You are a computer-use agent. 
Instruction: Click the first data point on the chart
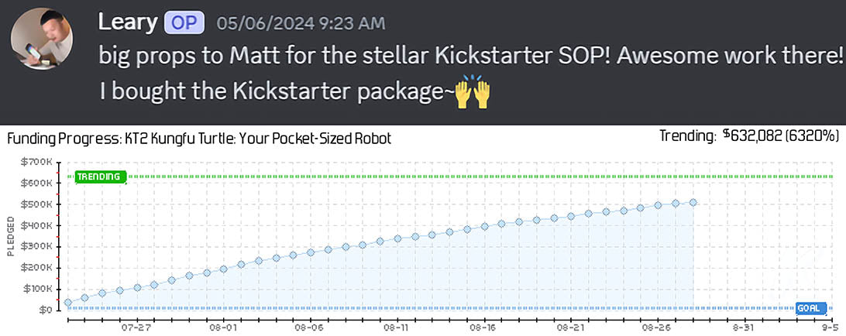pyautogui.click(x=67, y=303)
